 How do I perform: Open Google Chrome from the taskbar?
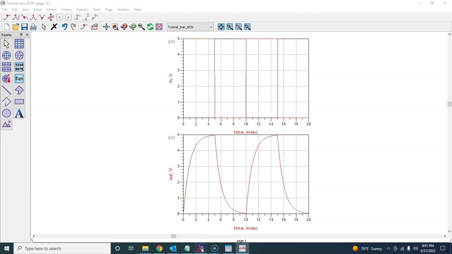pos(159,248)
